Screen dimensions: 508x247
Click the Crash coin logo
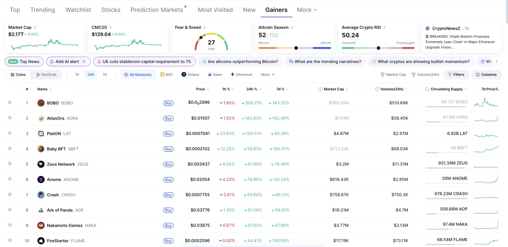click(x=41, y=195)
